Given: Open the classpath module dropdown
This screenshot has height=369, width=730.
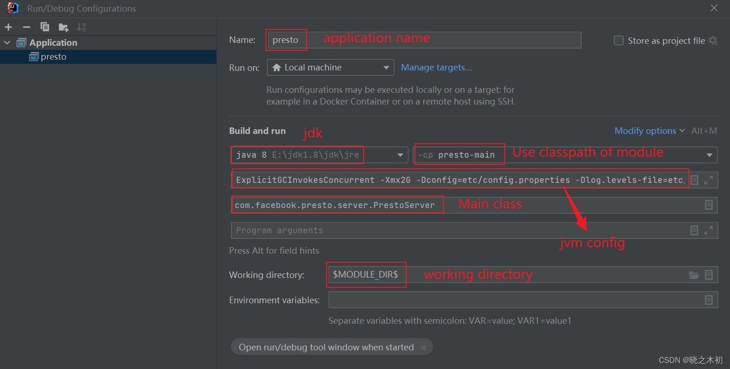Looking at the screenshot, I should 565,155.
